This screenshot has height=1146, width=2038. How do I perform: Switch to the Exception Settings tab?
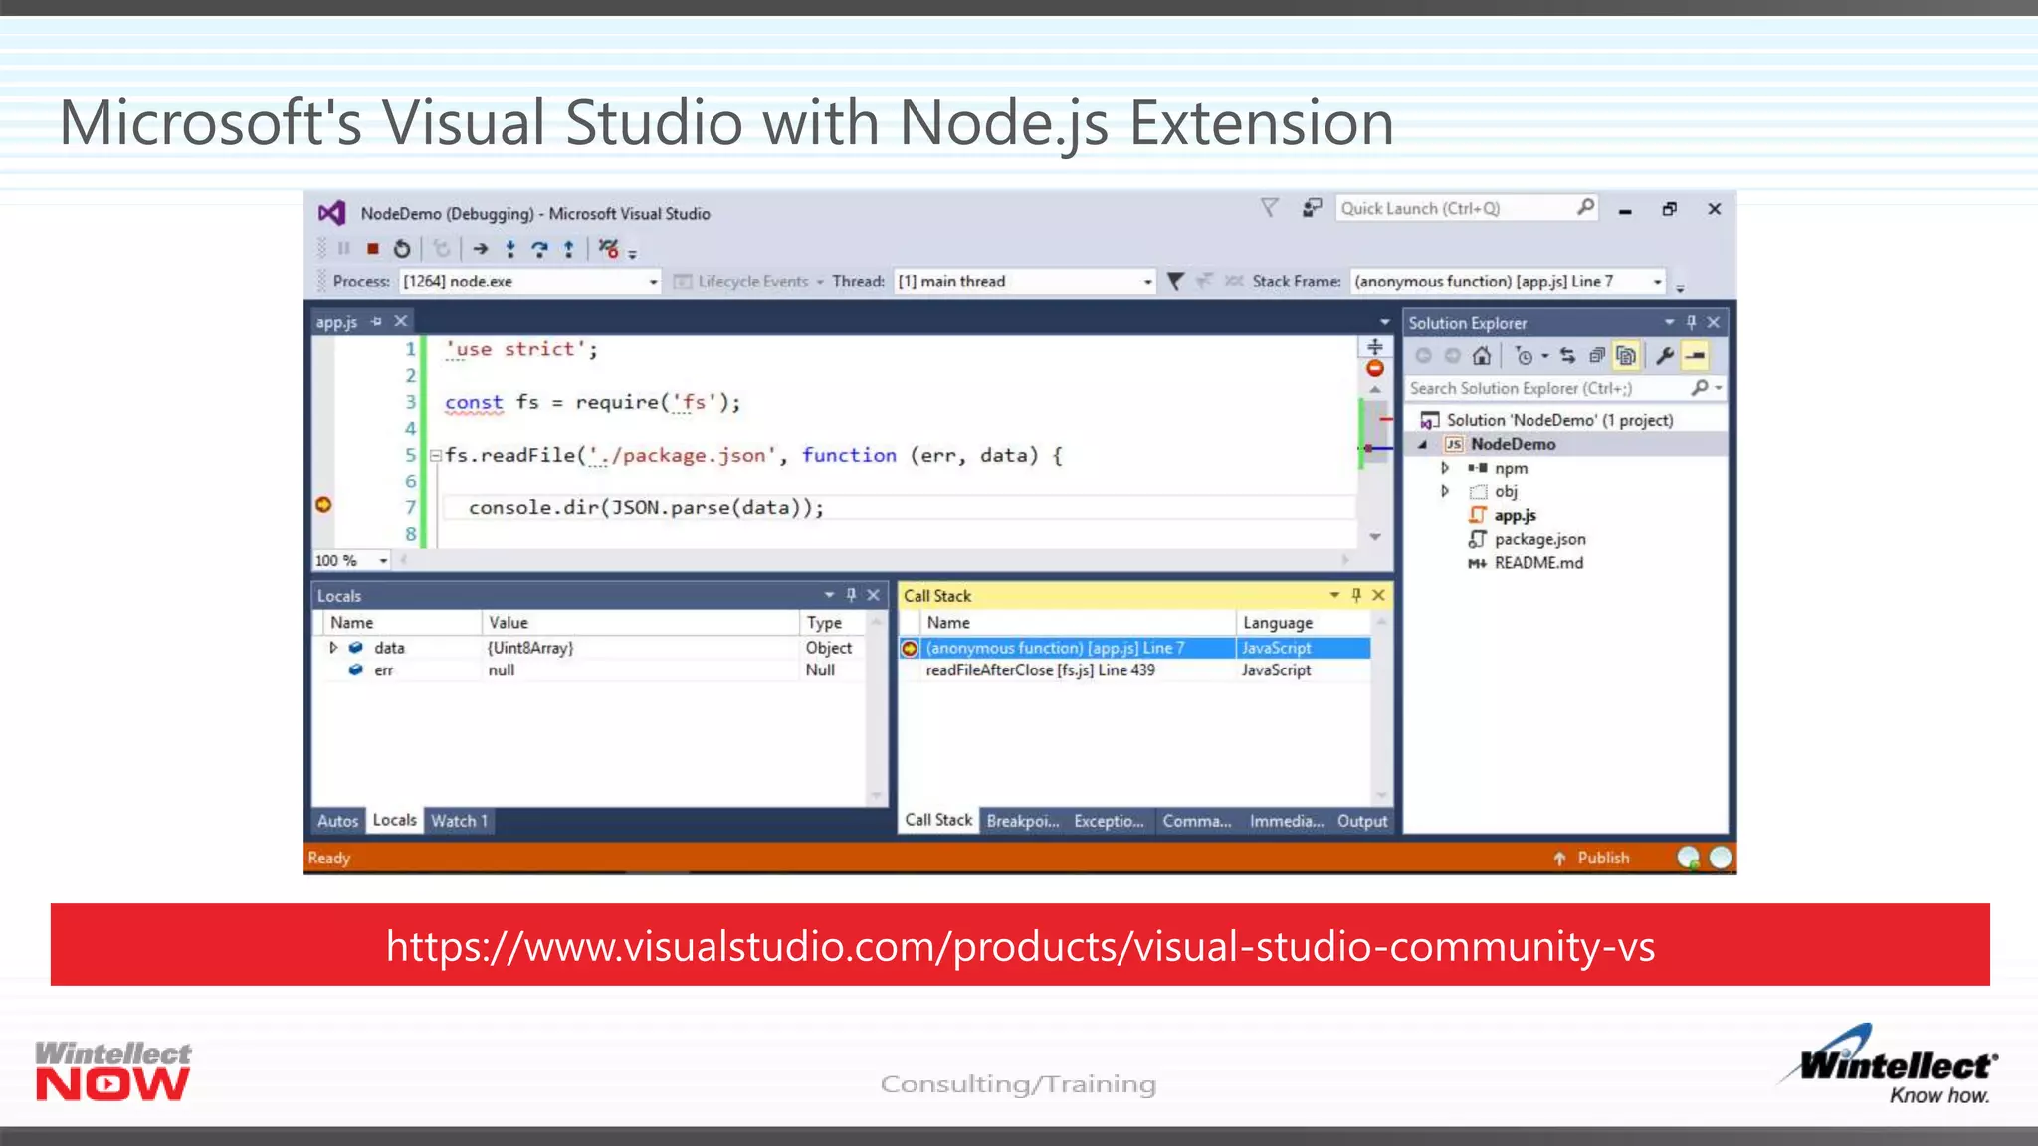pos(1109,821)
